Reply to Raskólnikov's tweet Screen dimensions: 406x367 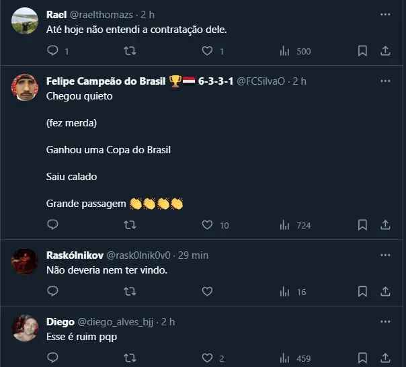tap(54, 292)
